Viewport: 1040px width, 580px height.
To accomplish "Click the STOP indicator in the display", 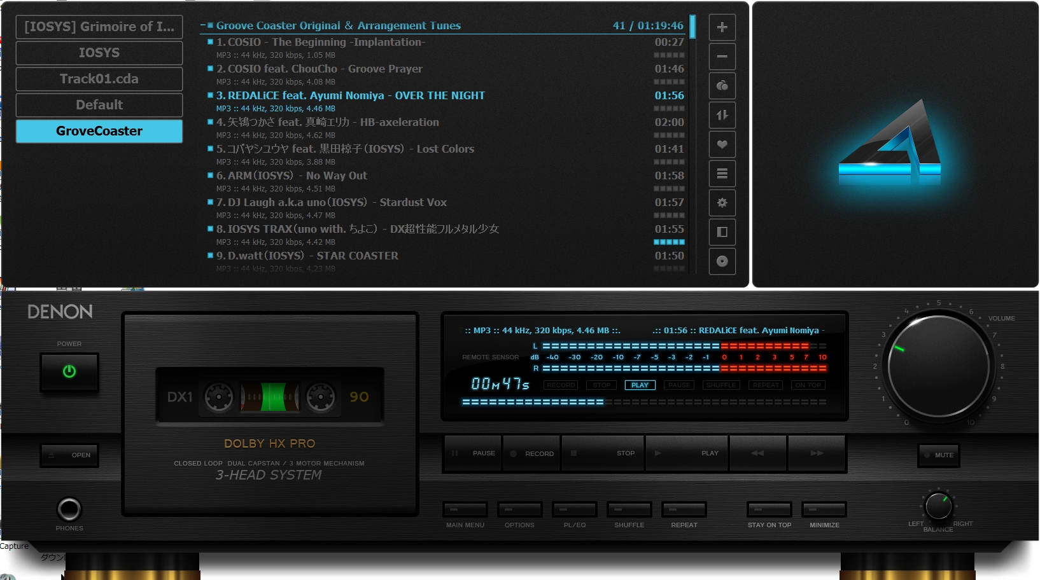I will tap(601, 385).
